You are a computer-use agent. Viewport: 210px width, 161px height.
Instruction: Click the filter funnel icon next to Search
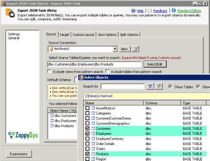[x=150, y=86]
